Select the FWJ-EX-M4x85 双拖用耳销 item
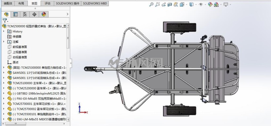 tap(37, 99)
